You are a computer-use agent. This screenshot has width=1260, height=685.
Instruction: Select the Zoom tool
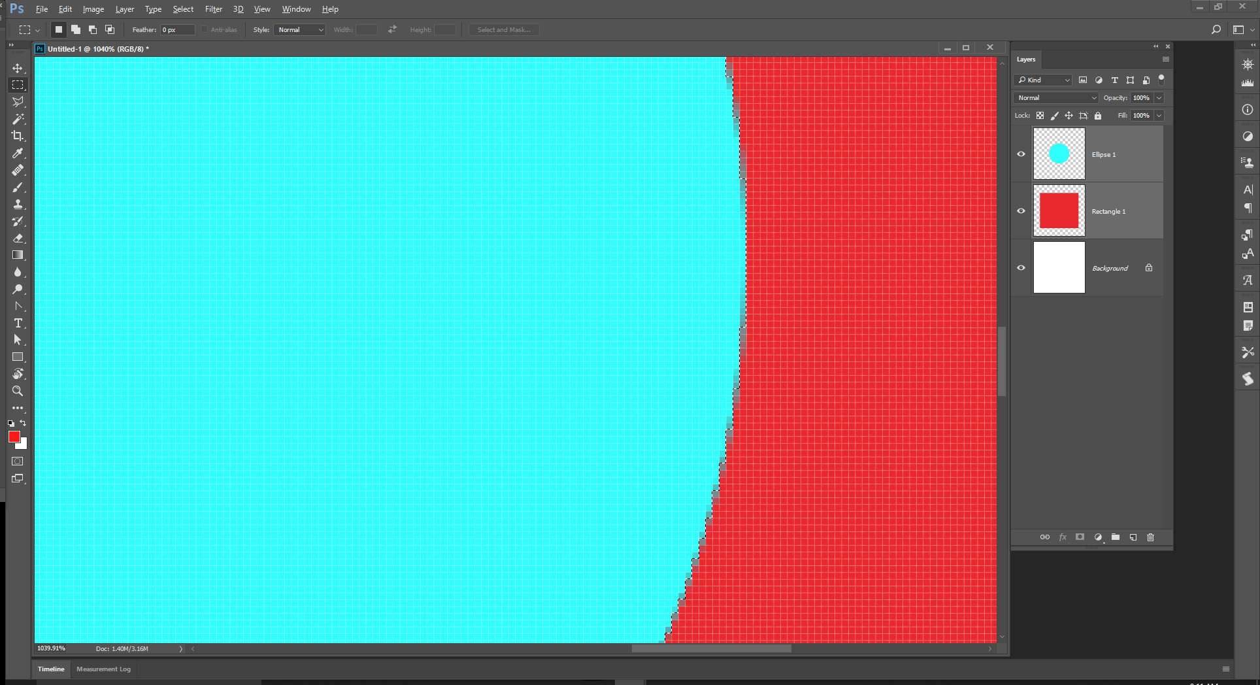point(18,391)
